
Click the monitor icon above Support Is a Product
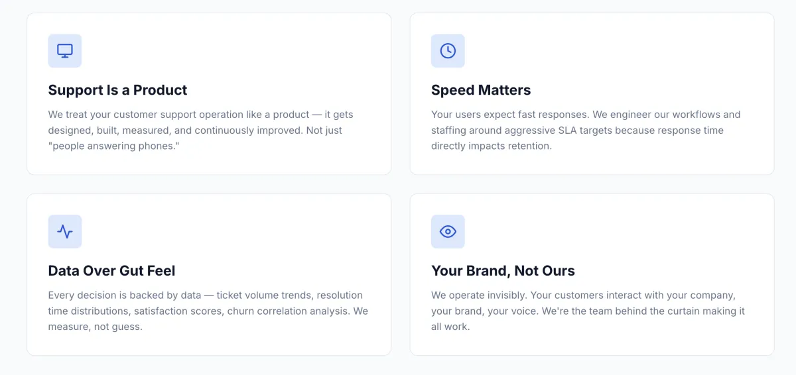[65, 51]
